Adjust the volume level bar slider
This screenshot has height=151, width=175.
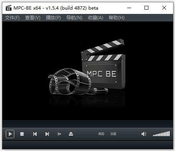(161, 134)
